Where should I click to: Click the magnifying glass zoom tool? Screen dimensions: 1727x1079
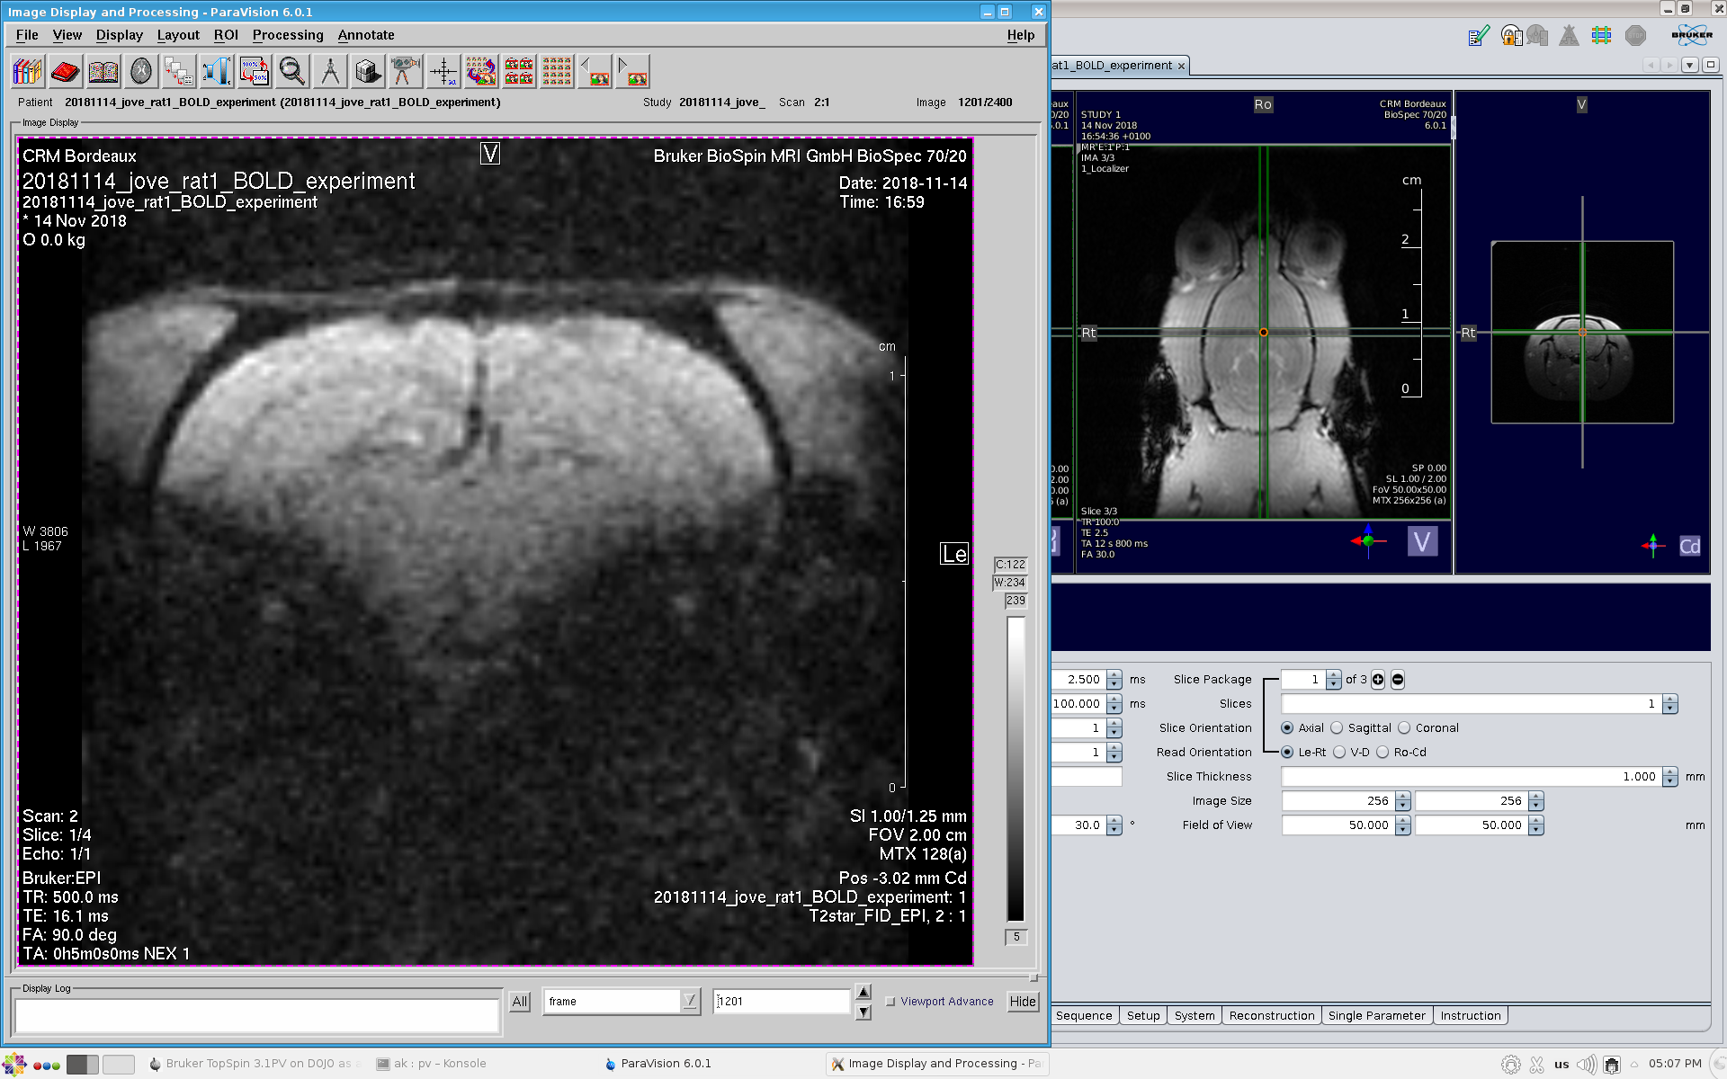click(292, 71)
